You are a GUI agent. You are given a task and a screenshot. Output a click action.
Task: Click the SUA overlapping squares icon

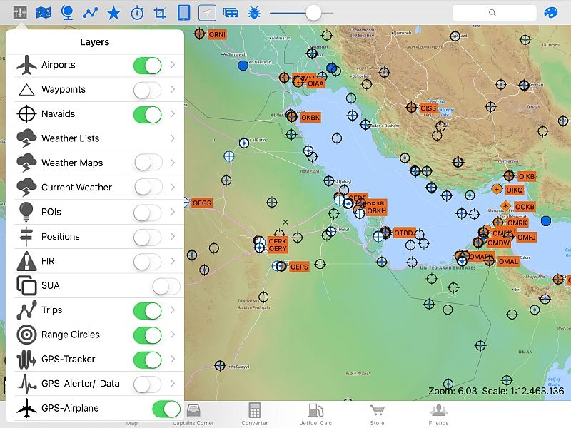26,285
